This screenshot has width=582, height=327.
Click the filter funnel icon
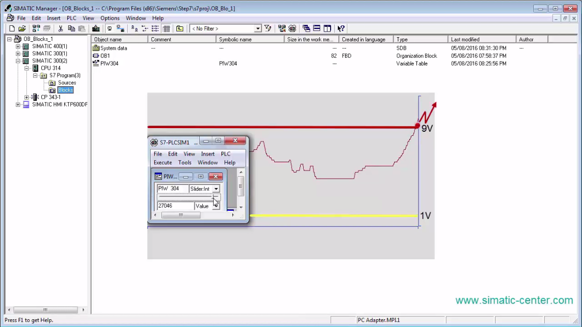point(267,28)
